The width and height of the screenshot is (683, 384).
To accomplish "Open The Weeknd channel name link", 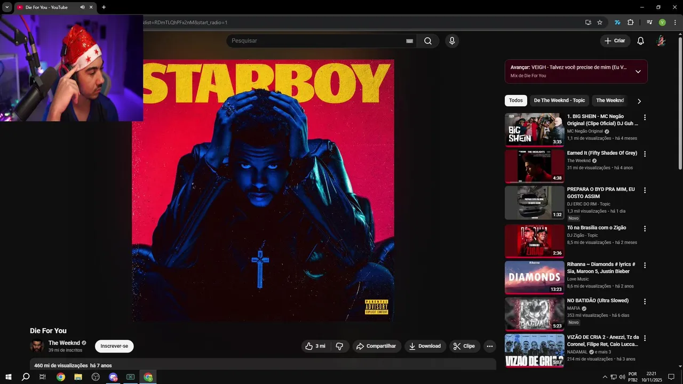I will (64, 343).
